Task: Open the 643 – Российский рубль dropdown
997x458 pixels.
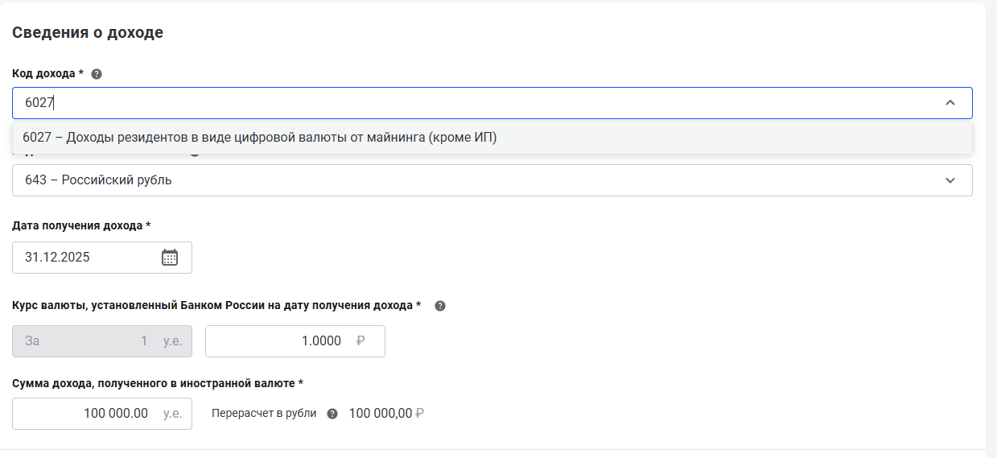Action: (483, 180)
